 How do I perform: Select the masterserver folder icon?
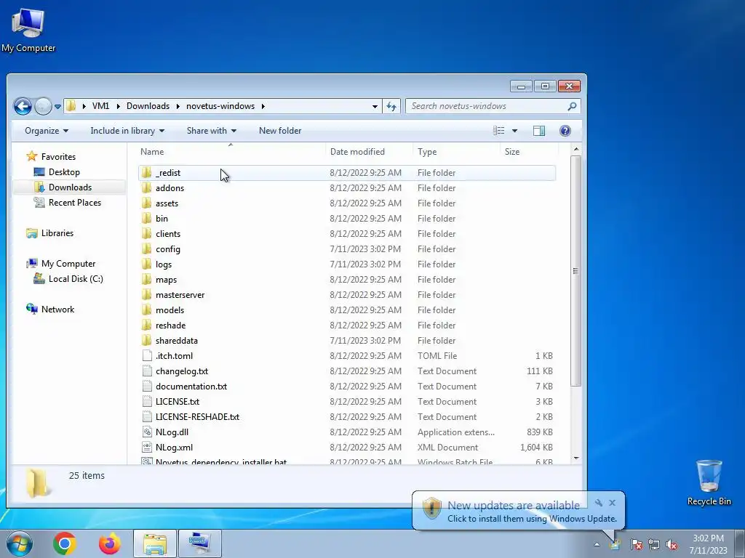pyautogui.click(x=146, y=295)
